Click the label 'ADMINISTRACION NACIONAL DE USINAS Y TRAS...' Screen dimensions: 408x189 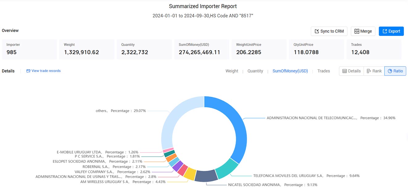pyautogui.click(x=79, y=177)
